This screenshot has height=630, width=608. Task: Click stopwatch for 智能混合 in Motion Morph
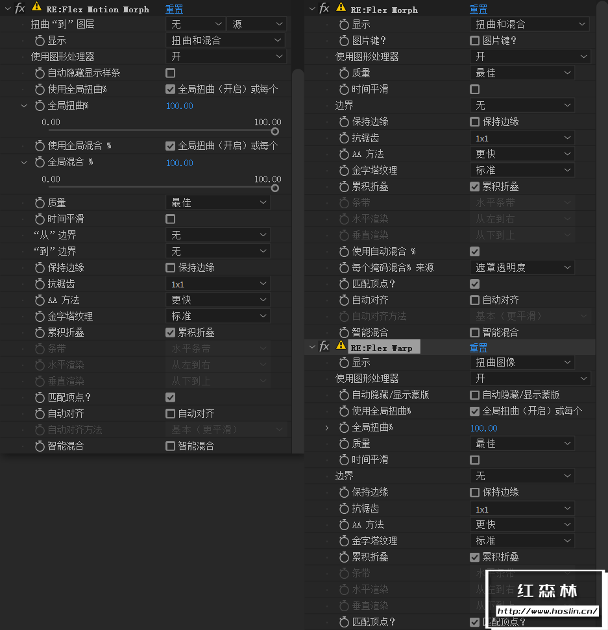pos(40,446)
